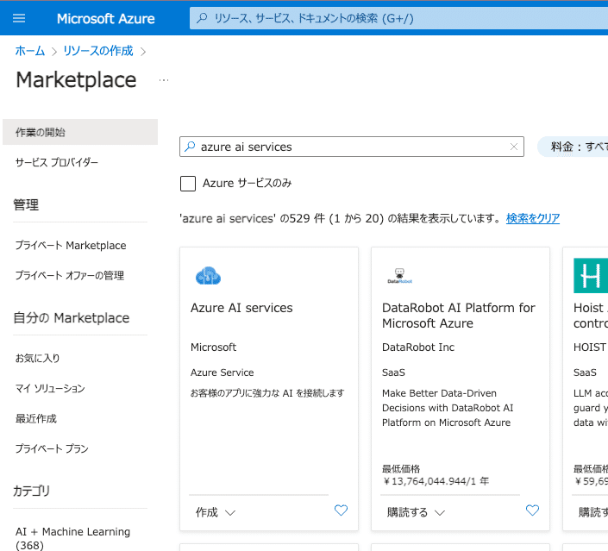Click the Azure AI services cloud icon

(208, 276)
